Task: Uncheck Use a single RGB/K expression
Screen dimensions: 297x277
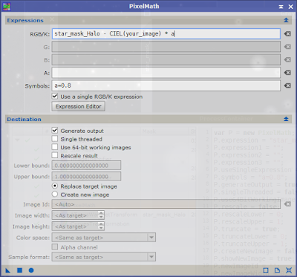Action: click(55, 97)
